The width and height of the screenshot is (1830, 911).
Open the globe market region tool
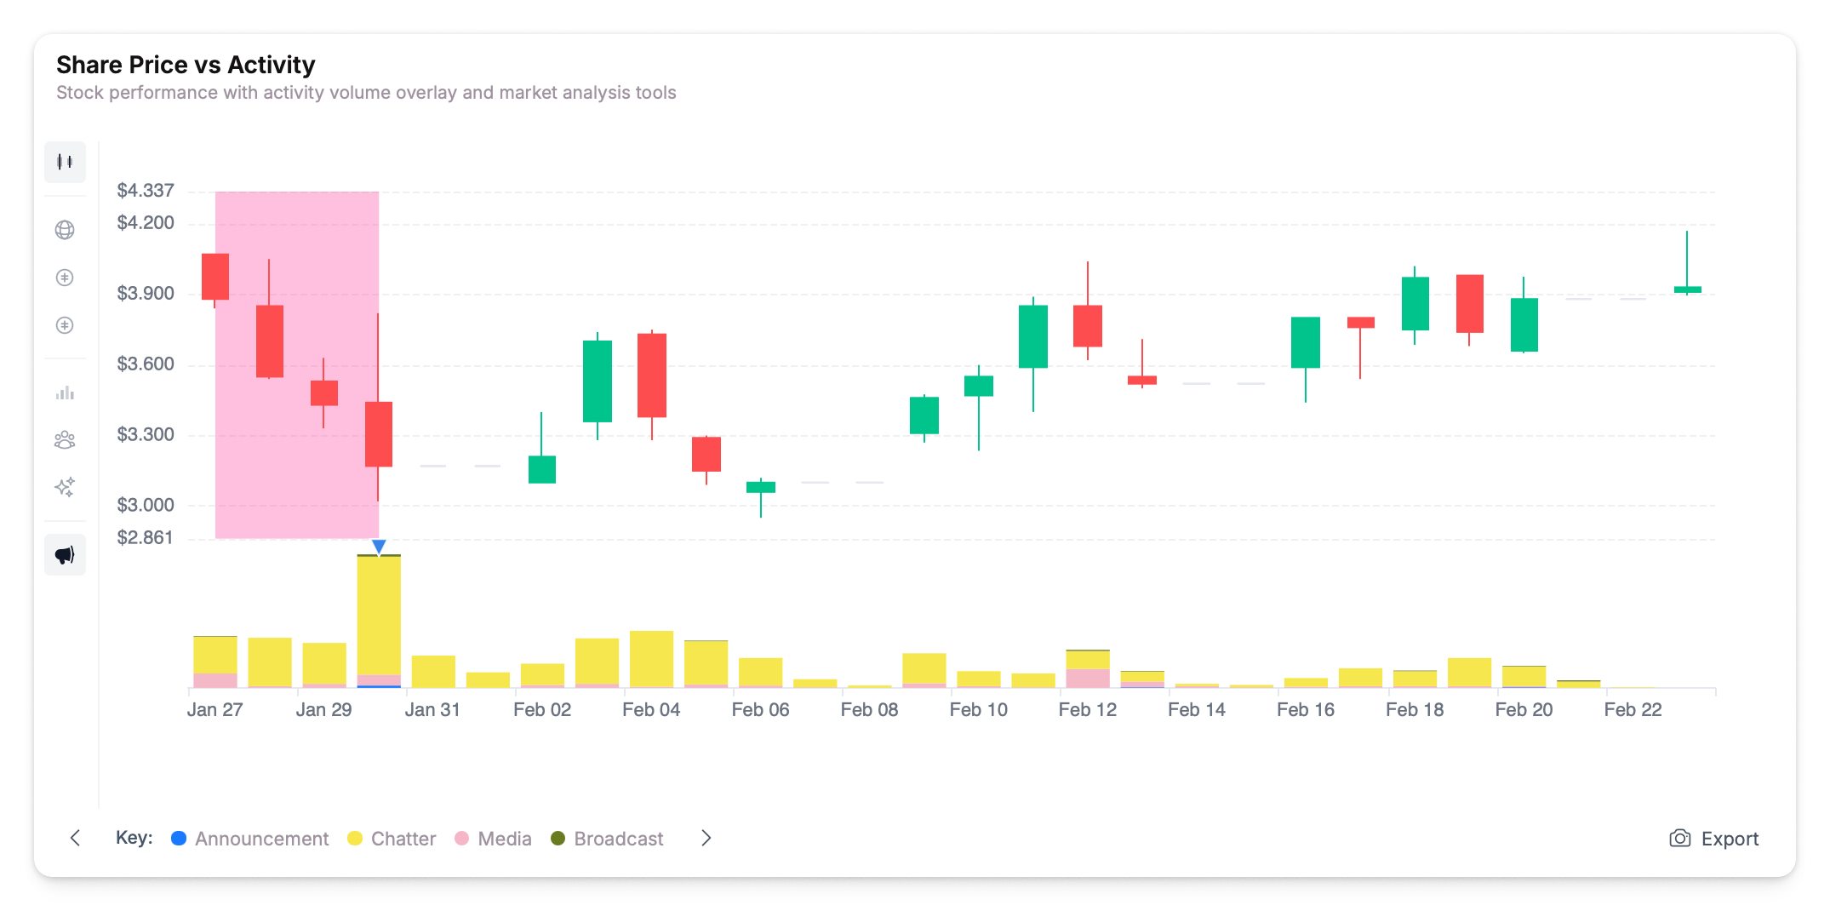point(65,229)
